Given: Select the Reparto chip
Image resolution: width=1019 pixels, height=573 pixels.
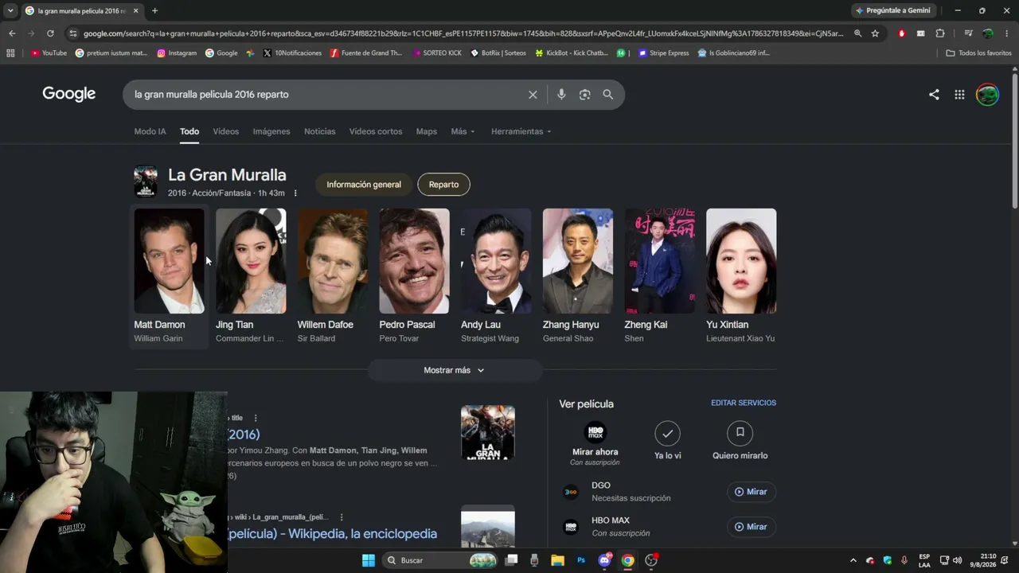Looking at the screenshot, I should point(443,185).
